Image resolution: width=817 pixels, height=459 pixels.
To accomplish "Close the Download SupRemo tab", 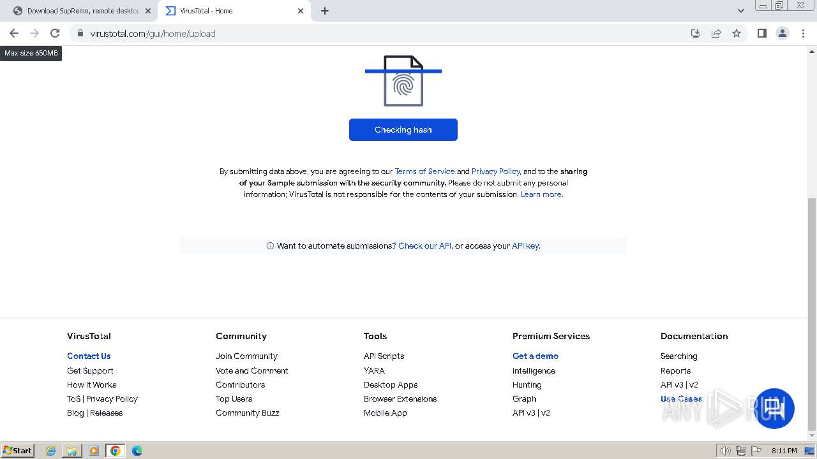I will tap(148, 11).
